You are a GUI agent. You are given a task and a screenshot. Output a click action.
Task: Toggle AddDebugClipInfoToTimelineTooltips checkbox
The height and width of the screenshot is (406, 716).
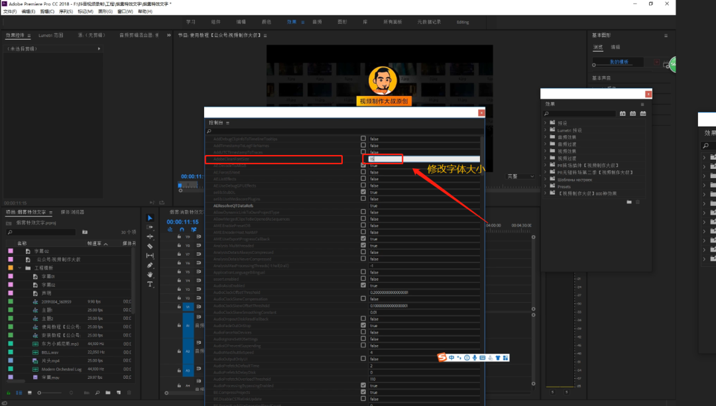pos(363,138)
